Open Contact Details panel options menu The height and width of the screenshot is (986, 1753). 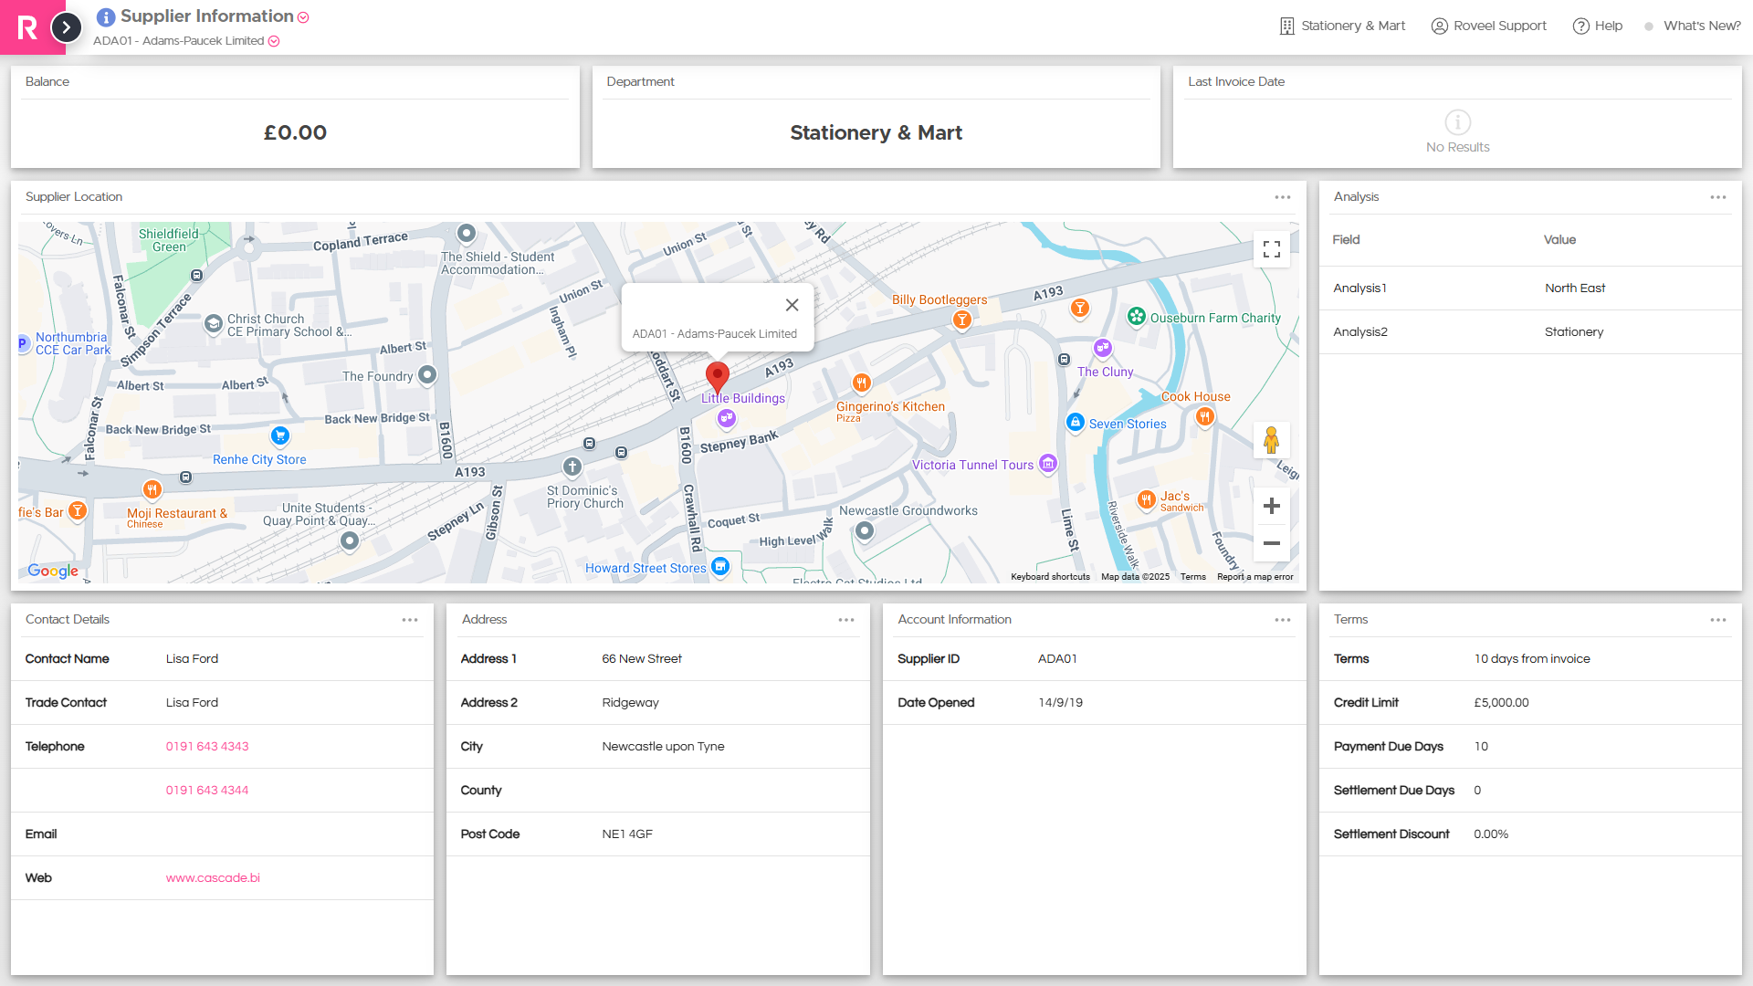[410, 620]
